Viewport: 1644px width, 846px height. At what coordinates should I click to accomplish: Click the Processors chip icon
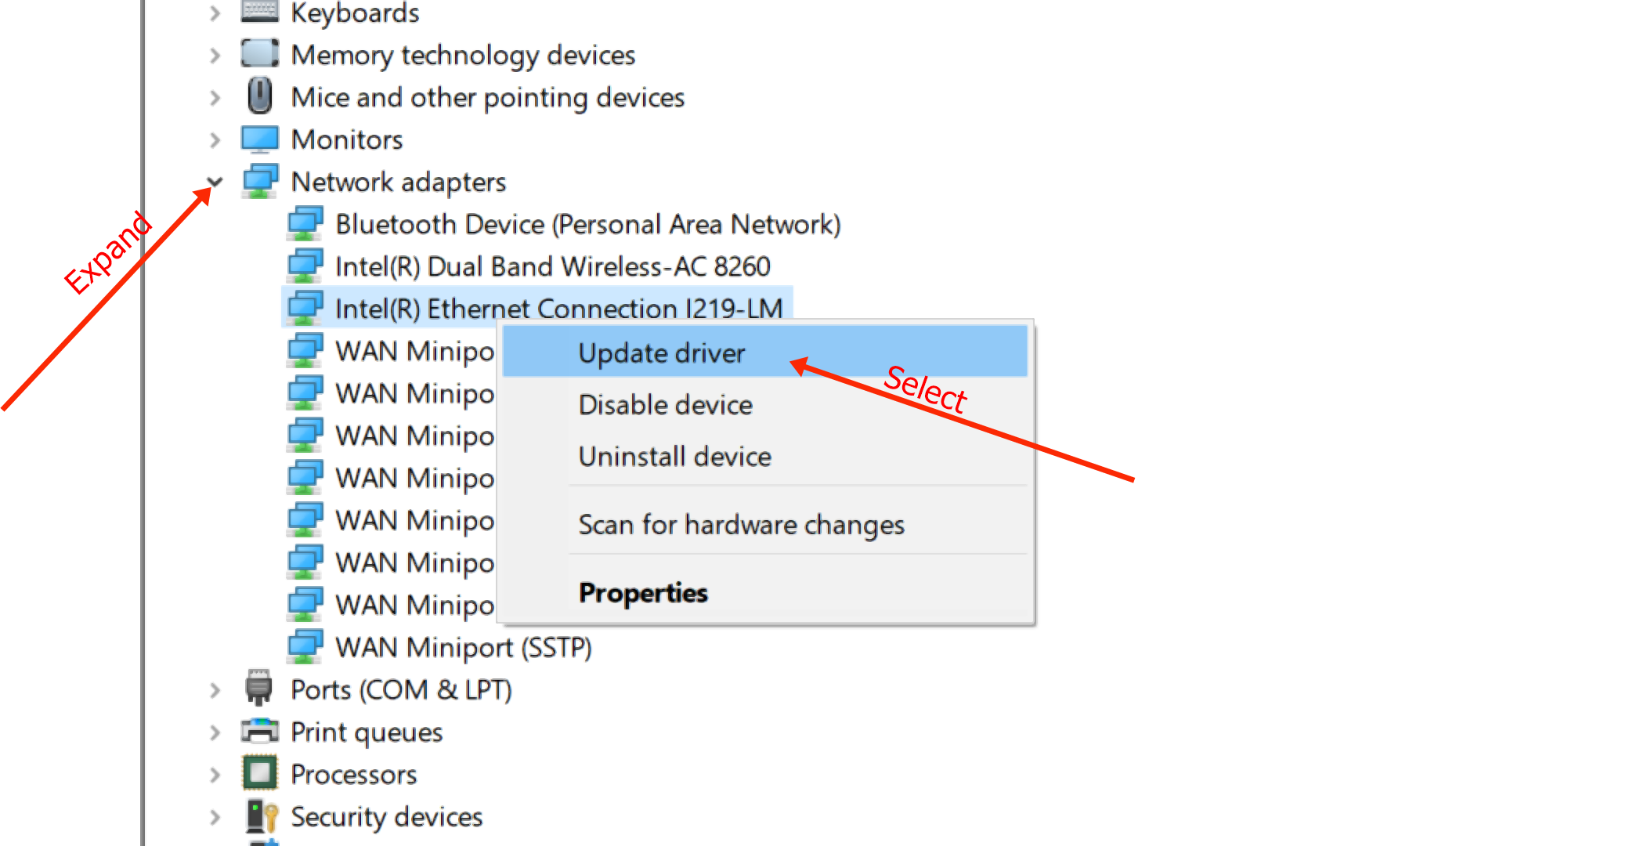pos(259,774)
